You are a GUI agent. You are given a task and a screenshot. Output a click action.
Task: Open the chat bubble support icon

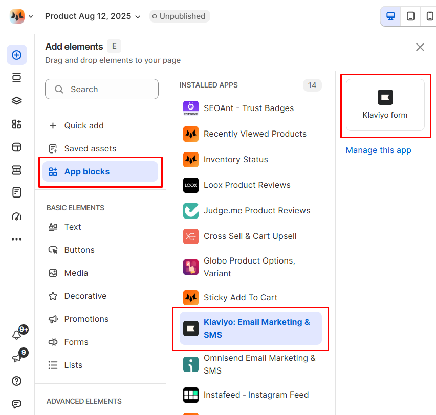click(x=17, y=404)
